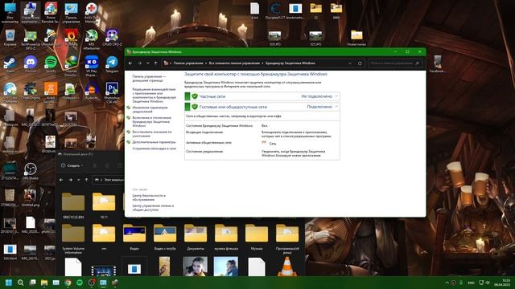Image resolution: width=515 pixels, height=289 pixels.
Task: Open 'Изменение параметров уведомлений' sidebar link
Action: 150,109
